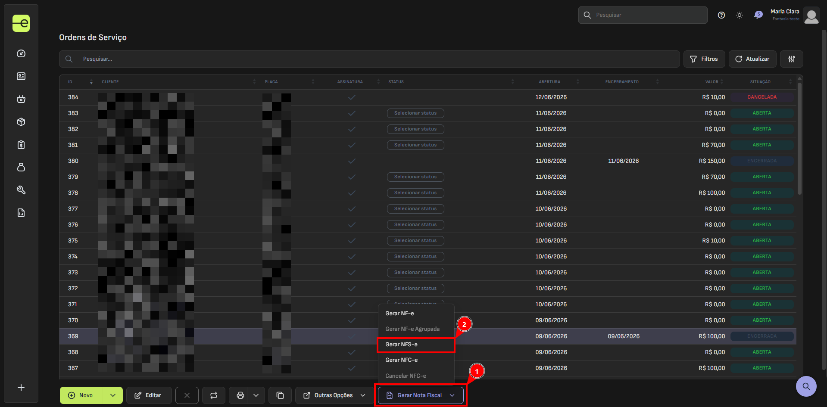Open Selecionar status dropdown for order 376
Viewport: 827px width, 407px height.
click(415, 225)
